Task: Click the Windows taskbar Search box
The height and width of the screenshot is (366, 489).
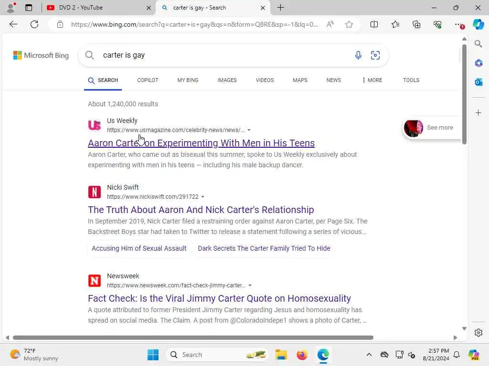Action: [x=217, y=355]
